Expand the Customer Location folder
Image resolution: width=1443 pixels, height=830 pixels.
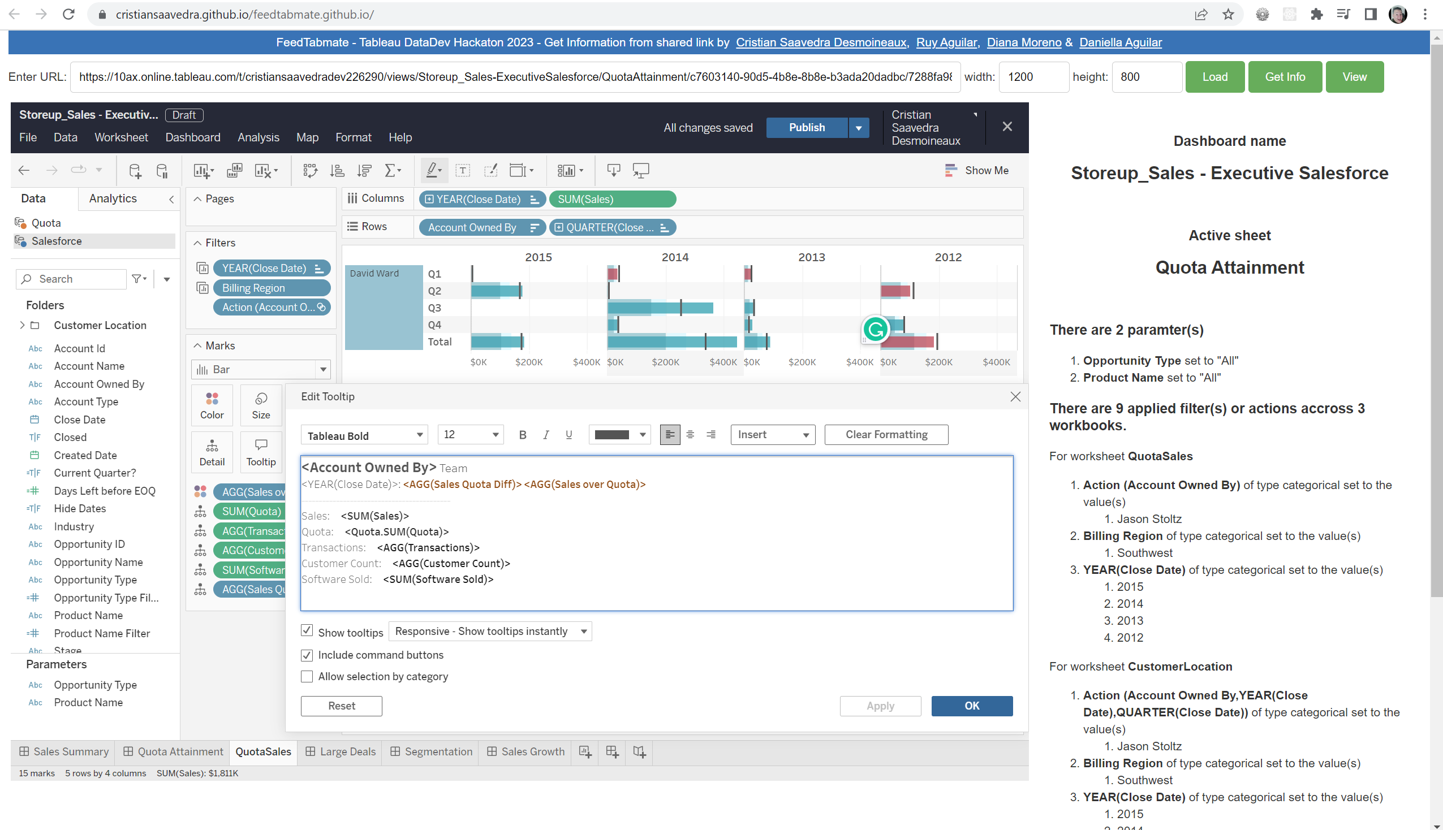coord(22,325)
